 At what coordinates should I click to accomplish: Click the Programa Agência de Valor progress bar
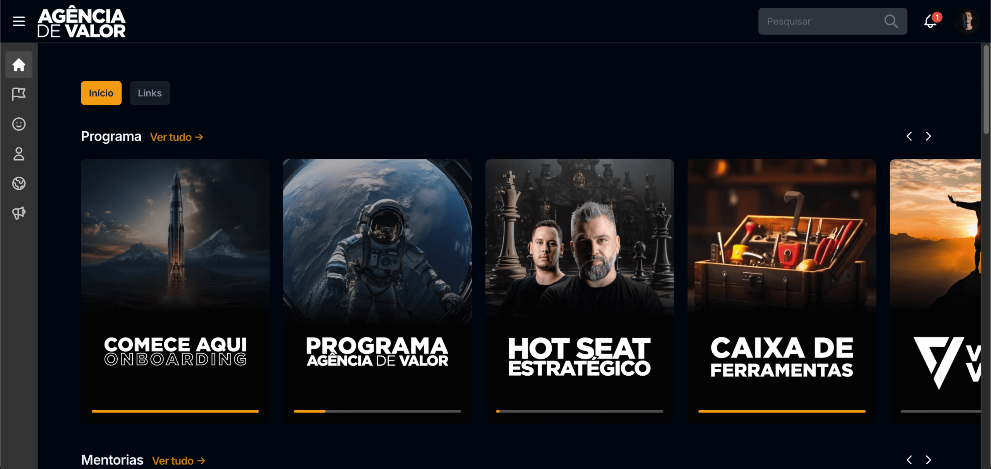(377, 411)
